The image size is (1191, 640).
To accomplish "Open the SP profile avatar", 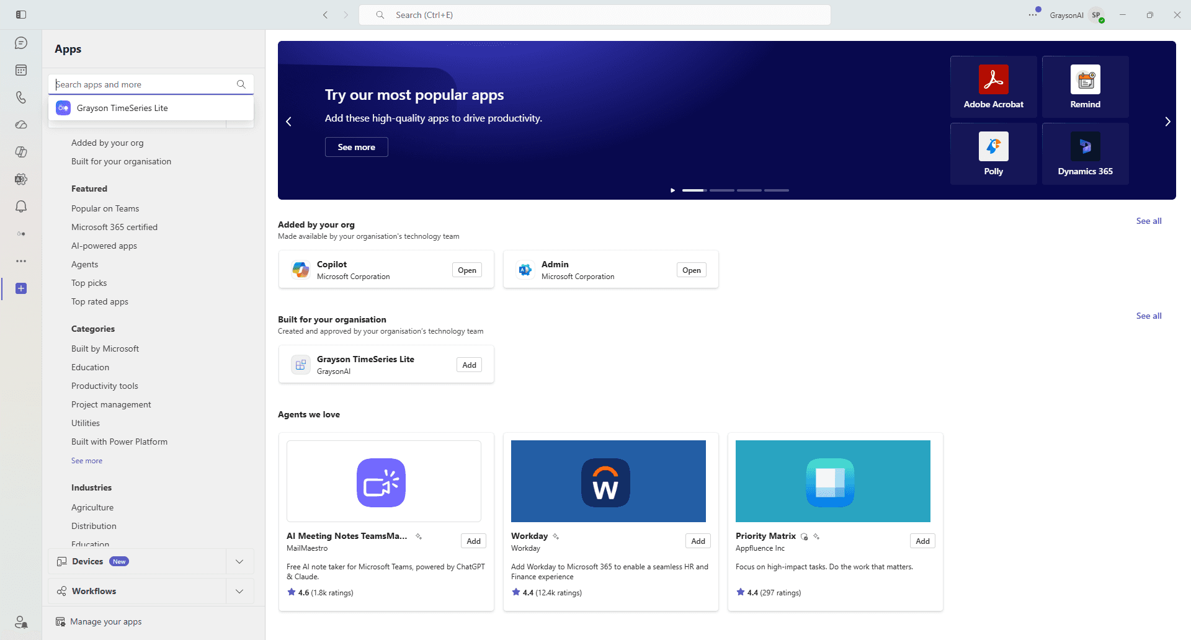I will pyautogui.click(x=1097, y=15).
